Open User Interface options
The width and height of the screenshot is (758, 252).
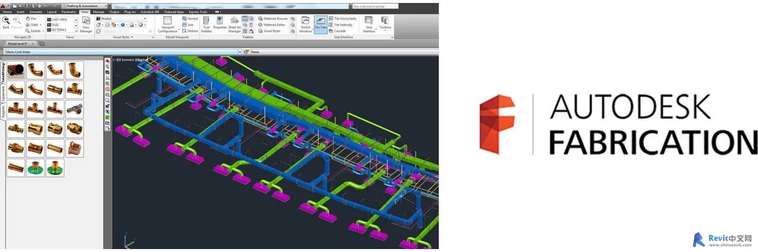point(369,24)
